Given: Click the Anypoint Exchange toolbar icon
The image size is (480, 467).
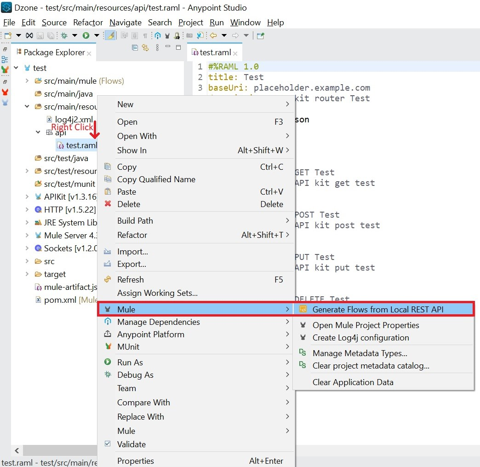Looking at the screenshot, I should (x=158, y=35).
